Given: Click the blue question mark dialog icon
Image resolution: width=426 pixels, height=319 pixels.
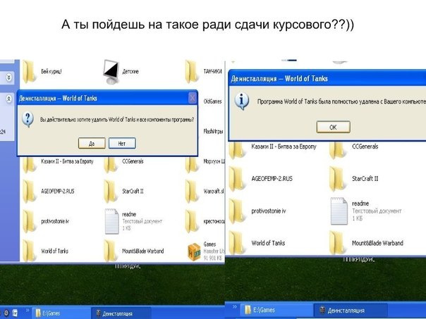Looking at the screenshot, I should [28, 119].
